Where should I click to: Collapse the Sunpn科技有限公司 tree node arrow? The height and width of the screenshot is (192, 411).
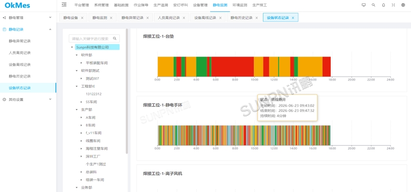coord(72,47)
